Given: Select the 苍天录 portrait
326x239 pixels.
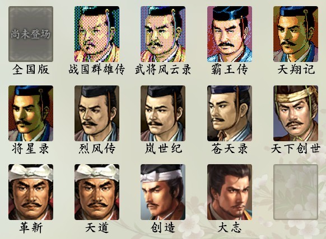Looking at the screenshot, I should pos(230,113).
